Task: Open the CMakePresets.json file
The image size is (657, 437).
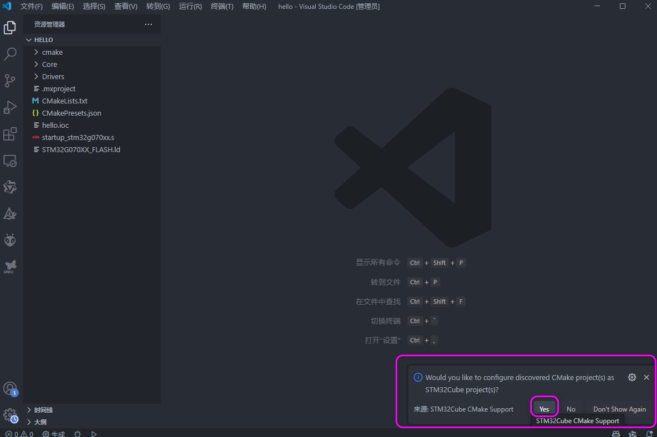Action: coord(92,113)
